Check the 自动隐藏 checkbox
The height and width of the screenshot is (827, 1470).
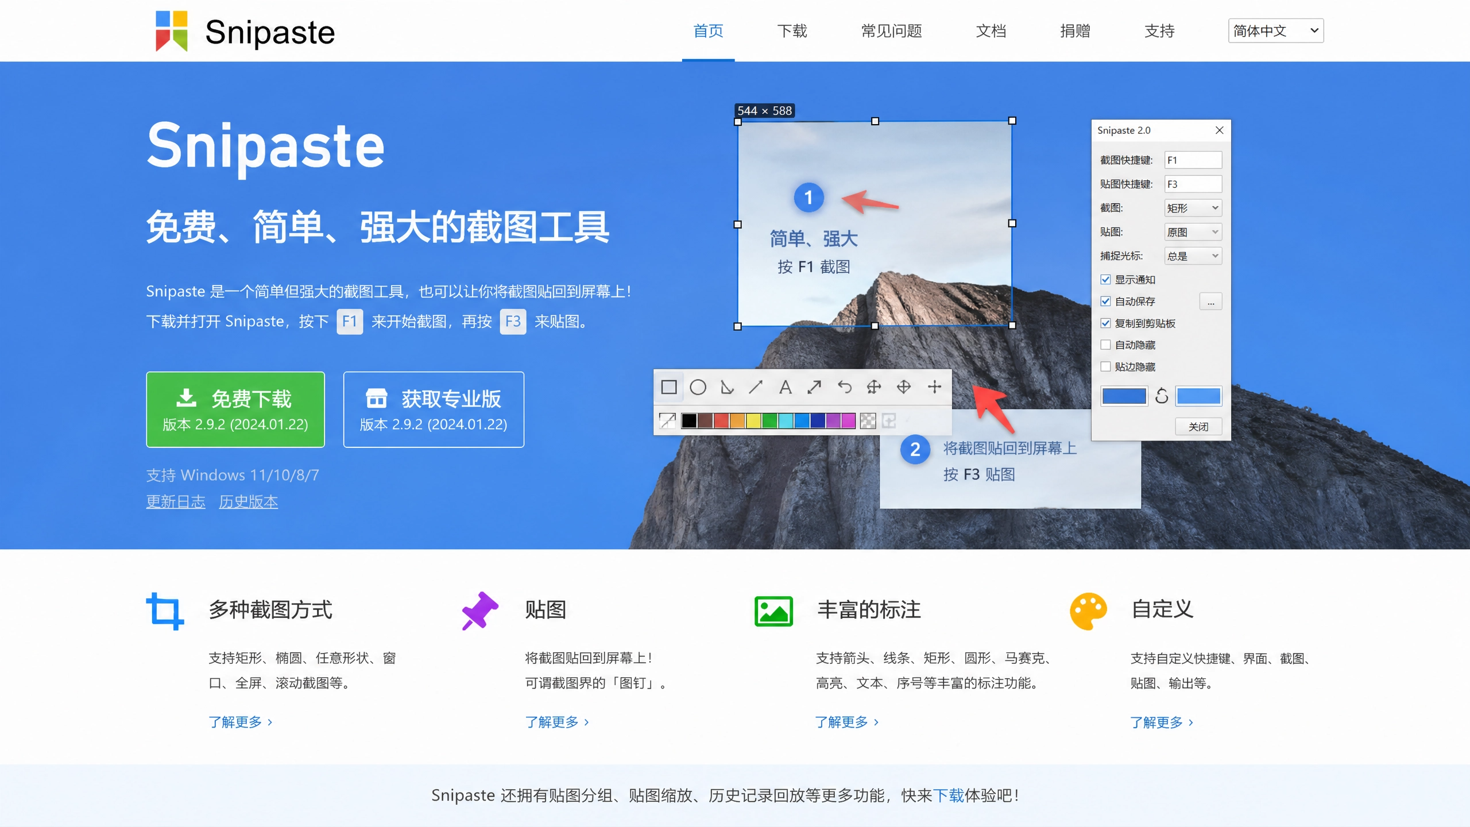click(x=1105, y=345)
